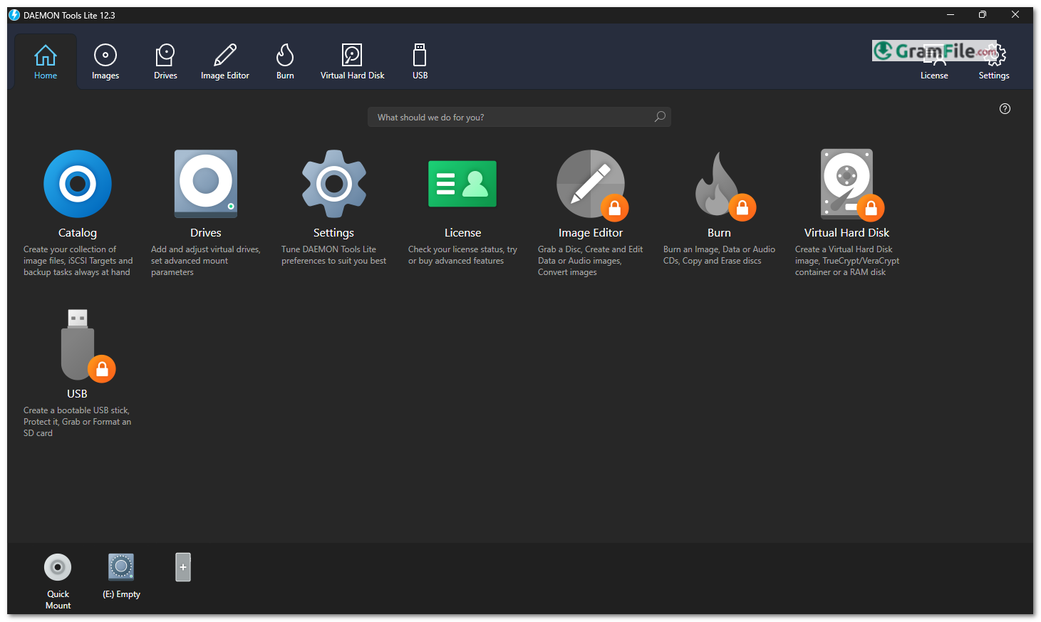Viewport: 1041px width, 622px height.
Task: Select the (E:) Empty virtual drive
Action: click(121, 568)
